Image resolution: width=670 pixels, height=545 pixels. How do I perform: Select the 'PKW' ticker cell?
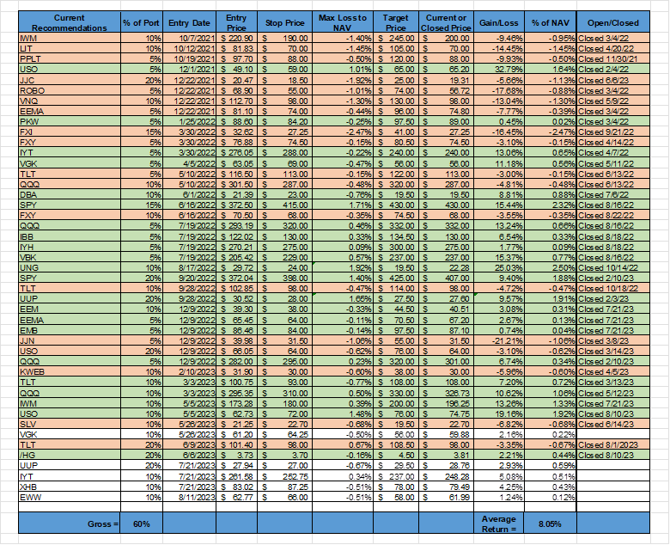point(70,121)
